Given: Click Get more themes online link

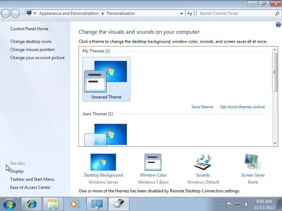Looking at the screenshot, I should pos(243,107).
